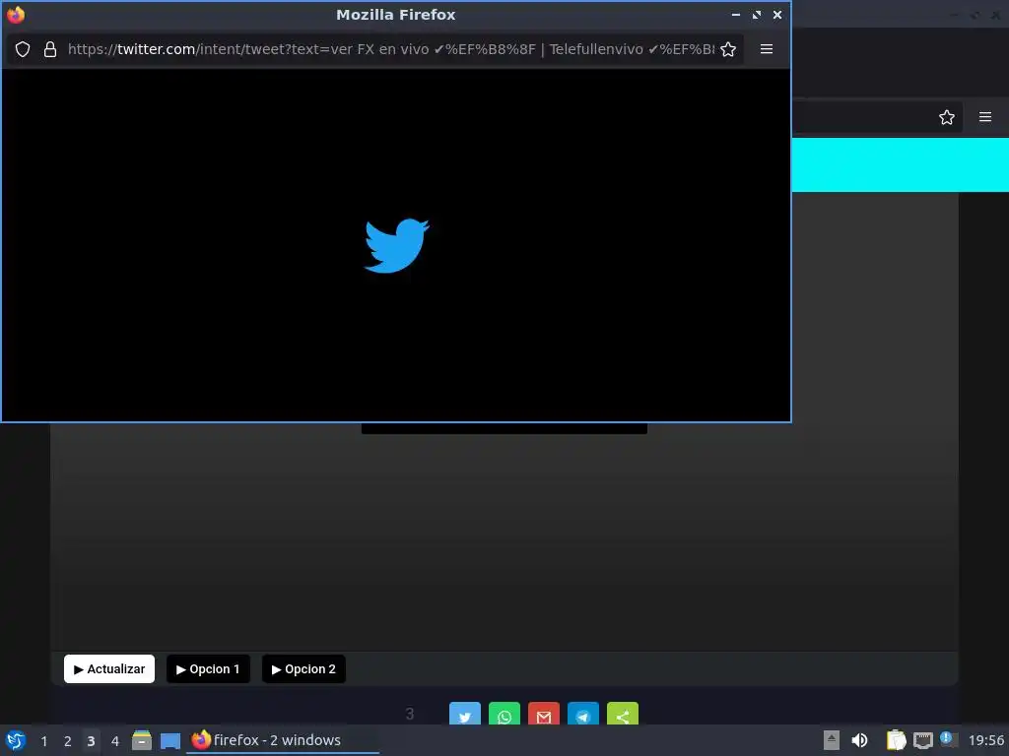The image size is (1009, 756).
Task: Open the hamburger menu in the background Firefox window
Action: [985, 117]
